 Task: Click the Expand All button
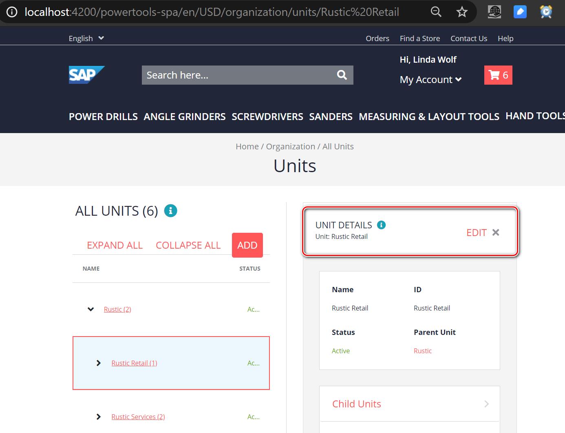[115, 245]
